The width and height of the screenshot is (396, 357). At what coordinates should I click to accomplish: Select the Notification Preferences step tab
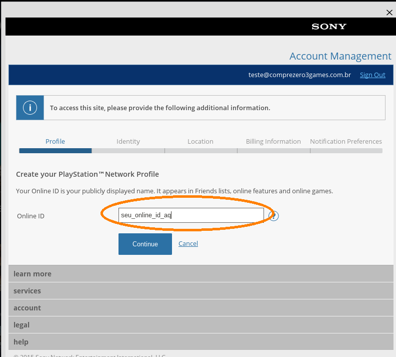click(346, 142)
